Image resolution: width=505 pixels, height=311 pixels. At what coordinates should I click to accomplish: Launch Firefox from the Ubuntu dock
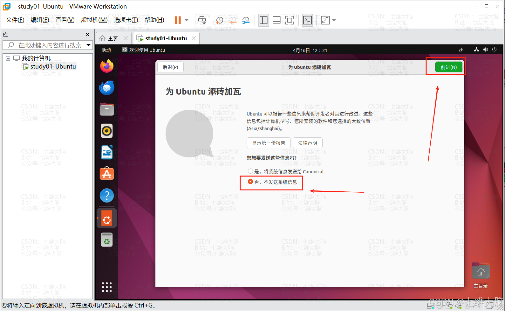[x=107, y=66]
